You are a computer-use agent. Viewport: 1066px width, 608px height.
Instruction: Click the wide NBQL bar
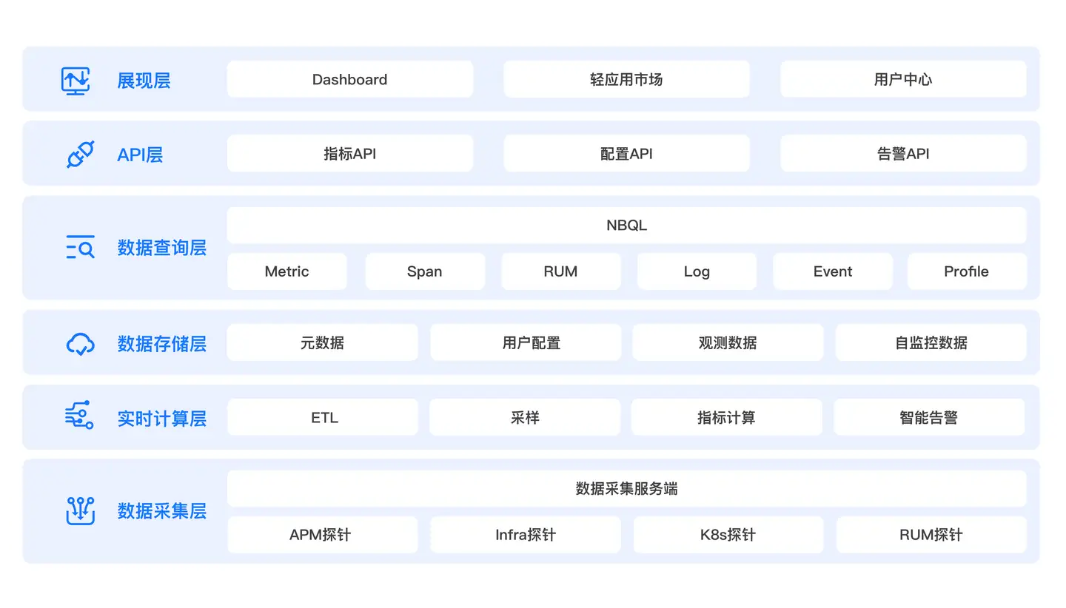[626, 226]
